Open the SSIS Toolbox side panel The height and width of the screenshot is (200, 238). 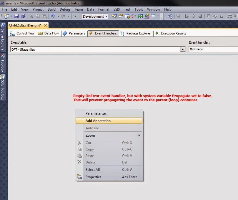(x=3, y=87)
